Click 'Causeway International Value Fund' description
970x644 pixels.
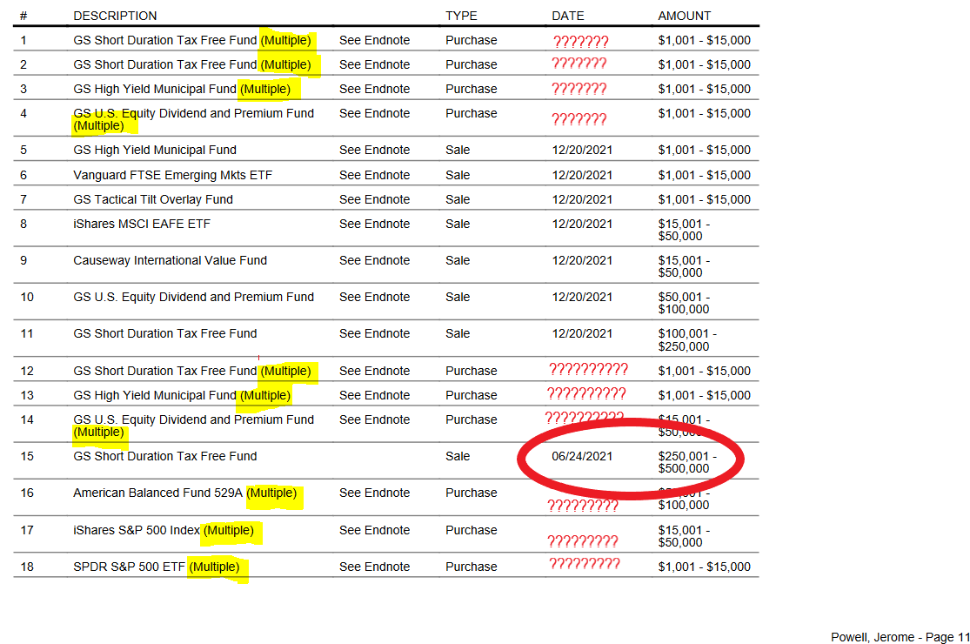pyautogui.click(x=171, y=260)
